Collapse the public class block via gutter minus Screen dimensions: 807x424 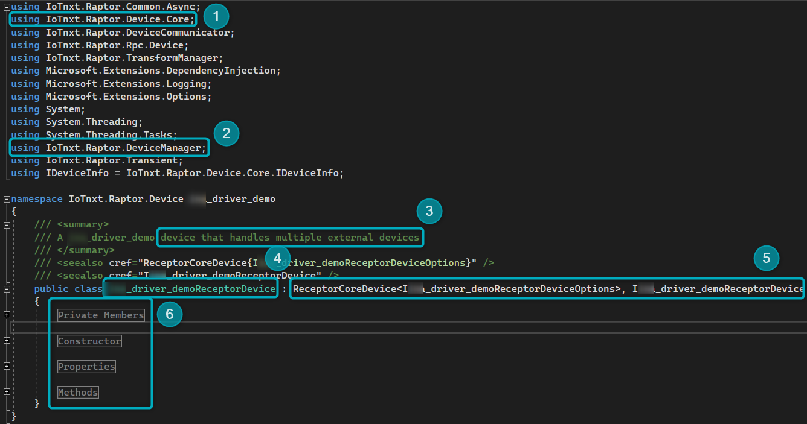click(x=7, y=289)
